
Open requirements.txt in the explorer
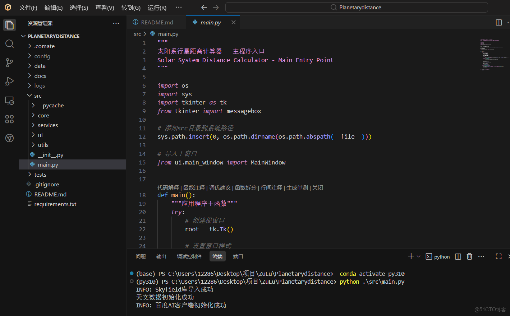click(55, 204)
